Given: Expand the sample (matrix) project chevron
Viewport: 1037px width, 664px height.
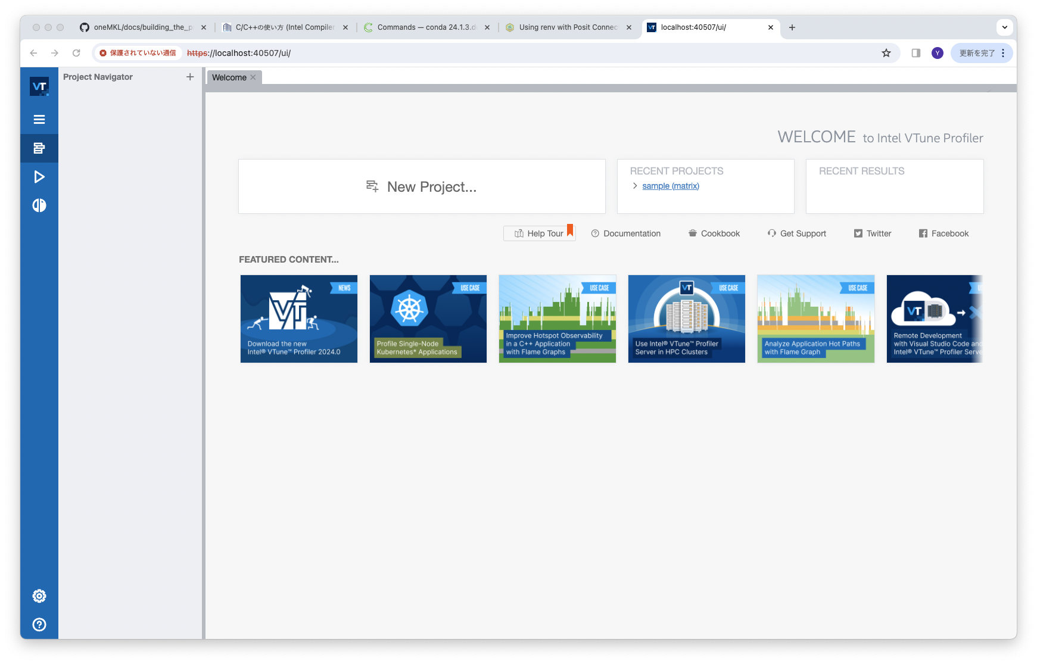Looking at the screenshot, I should (x=635, y=186).
